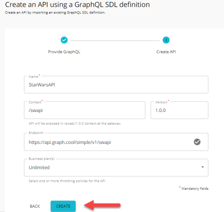Select the Create API step label

point(166,52)
